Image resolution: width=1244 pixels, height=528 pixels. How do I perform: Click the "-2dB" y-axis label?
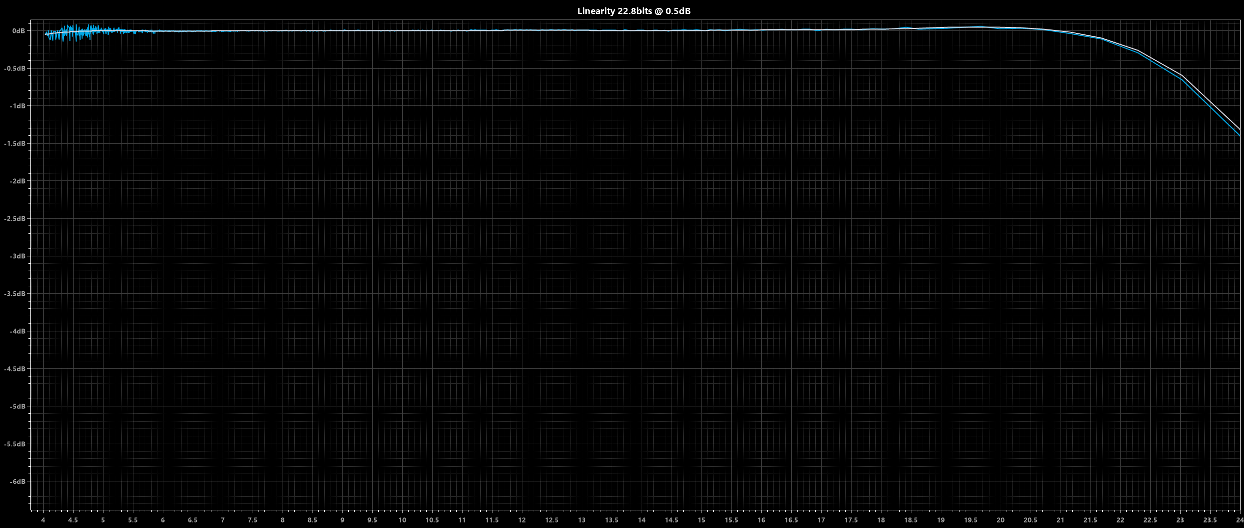tap(18, 181)
